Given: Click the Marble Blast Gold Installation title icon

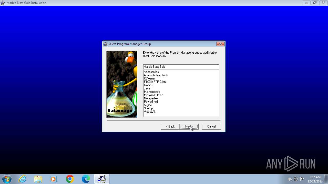Looking at the screenshot, I should point(3,3).
